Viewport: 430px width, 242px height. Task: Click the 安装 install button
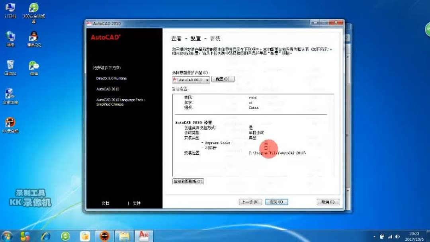pos(276,202)
